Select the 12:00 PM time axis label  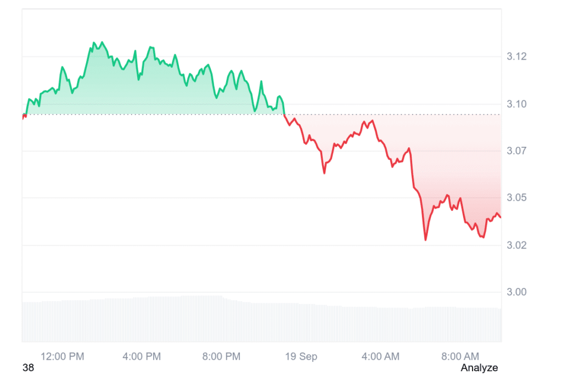point(63,356)
